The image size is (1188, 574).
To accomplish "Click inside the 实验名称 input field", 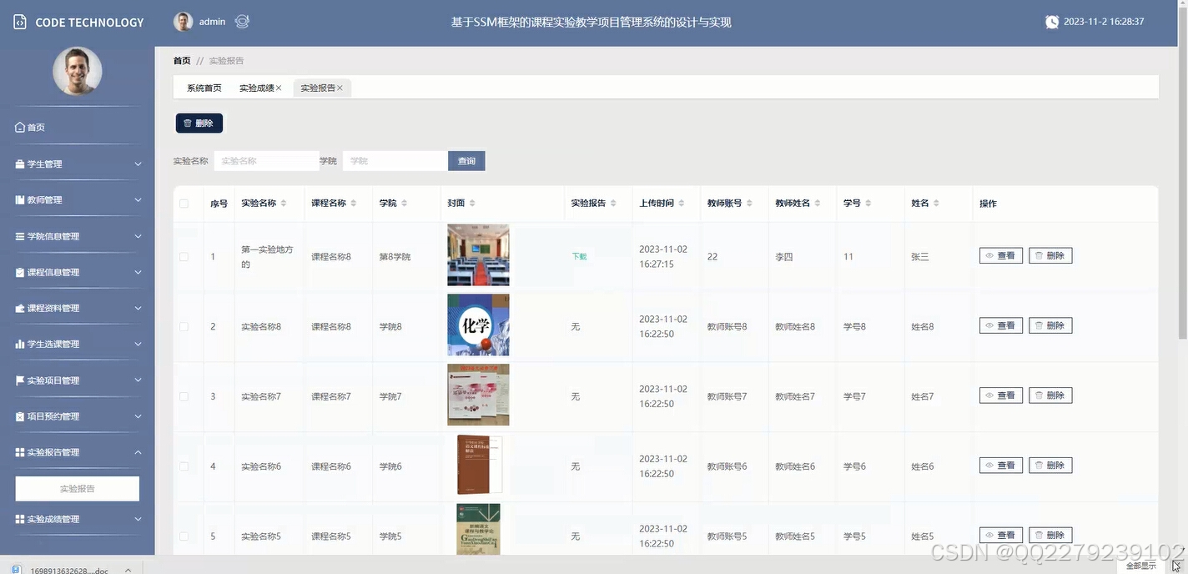I will click(x=265, y=160).
